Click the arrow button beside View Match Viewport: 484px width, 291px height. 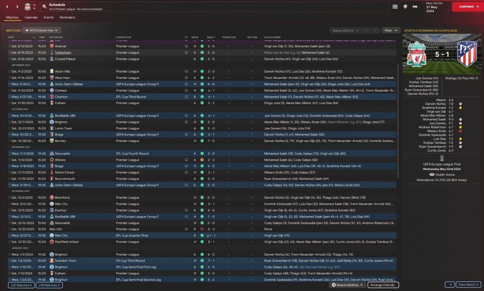[x=450, y=285]
